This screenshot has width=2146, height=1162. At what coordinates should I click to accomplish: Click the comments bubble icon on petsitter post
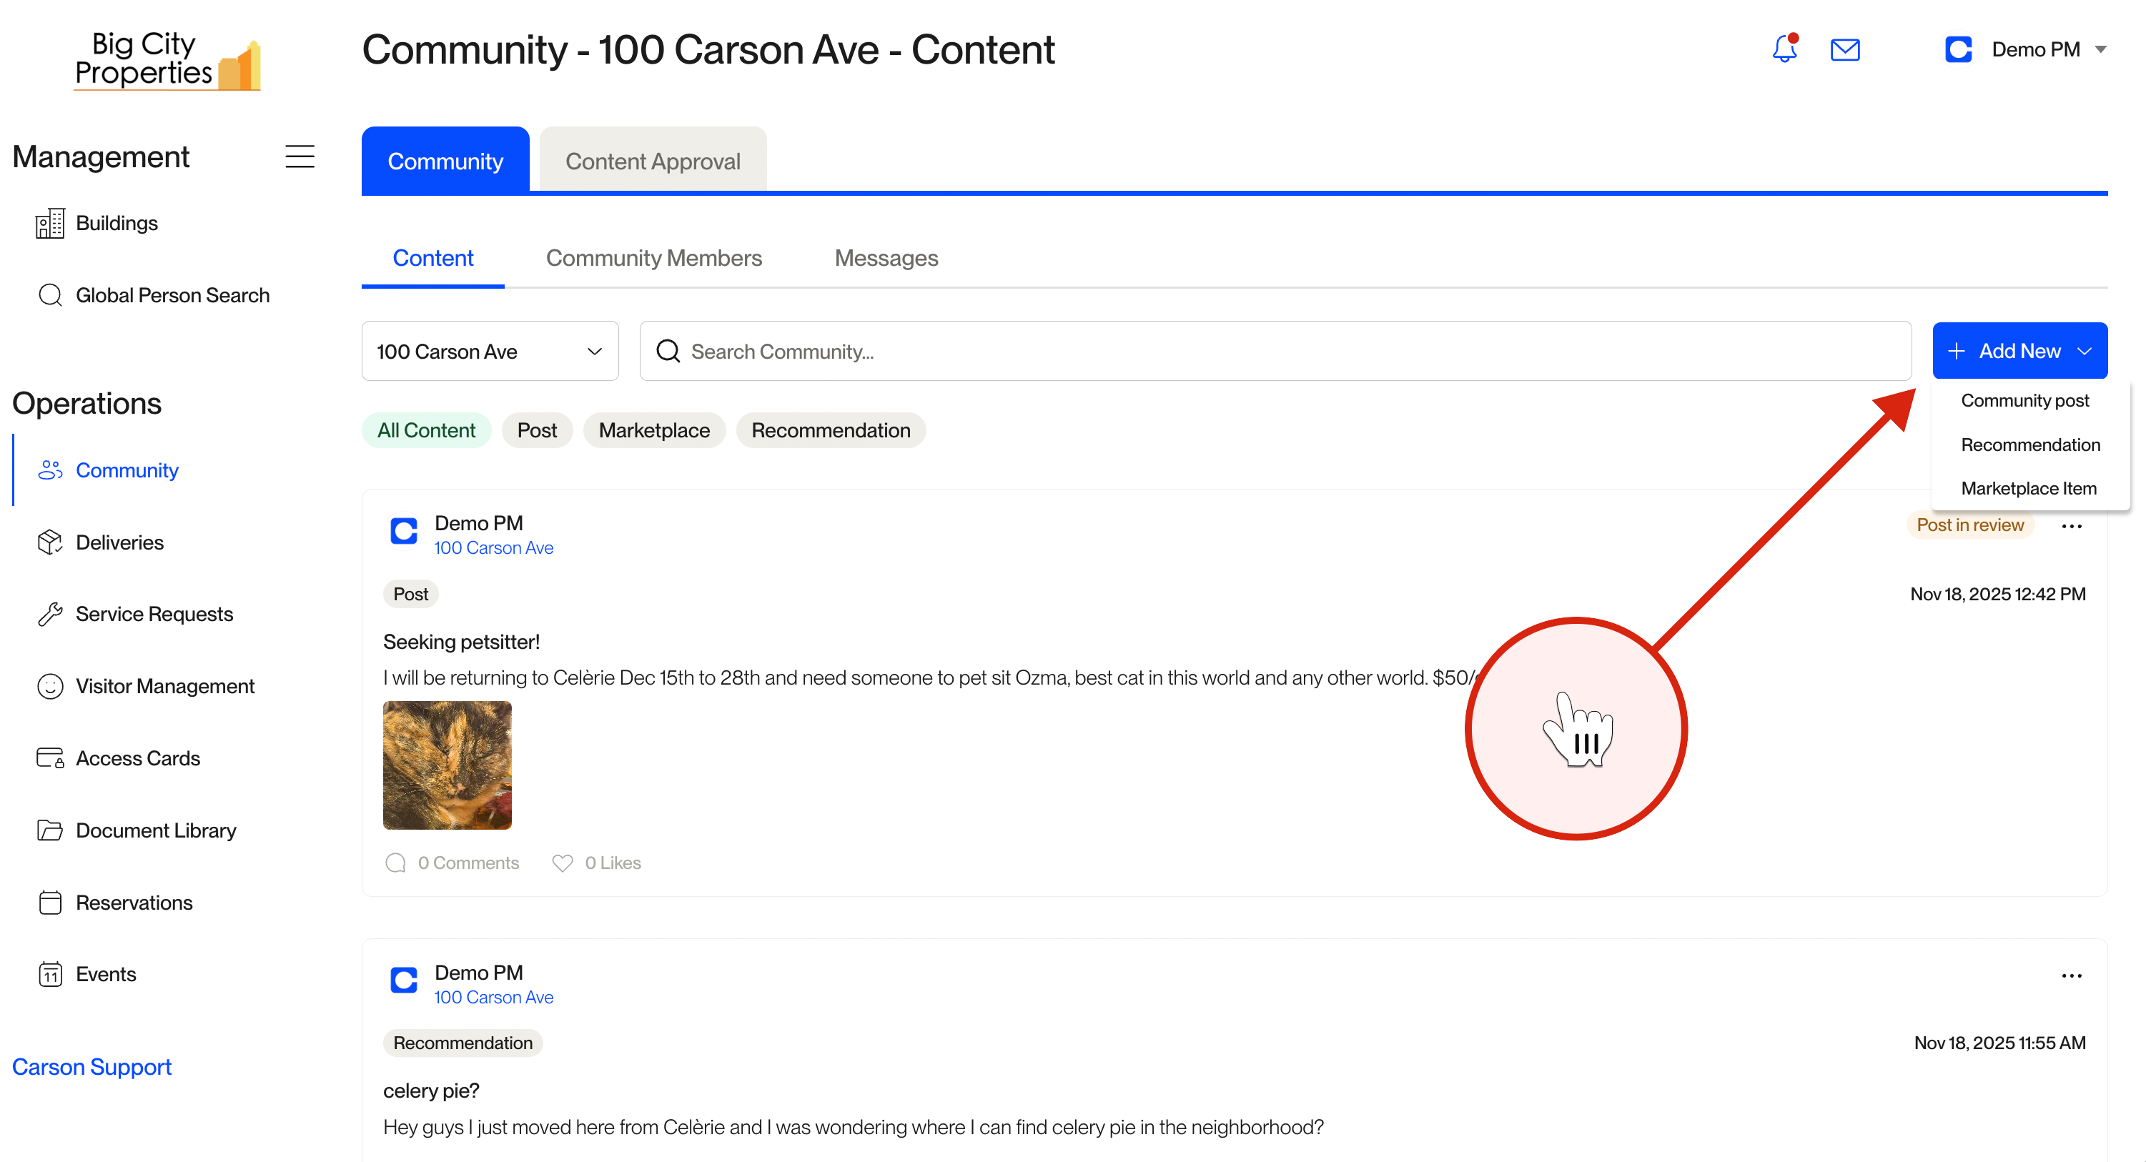click(x=396, y=863)
